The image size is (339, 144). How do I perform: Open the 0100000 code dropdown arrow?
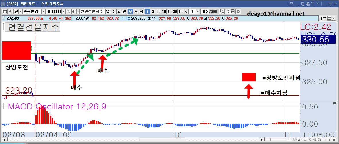coord(63,11)
